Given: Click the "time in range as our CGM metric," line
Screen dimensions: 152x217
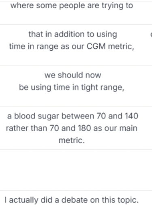Looking at the screenshot, I should 72,46.
